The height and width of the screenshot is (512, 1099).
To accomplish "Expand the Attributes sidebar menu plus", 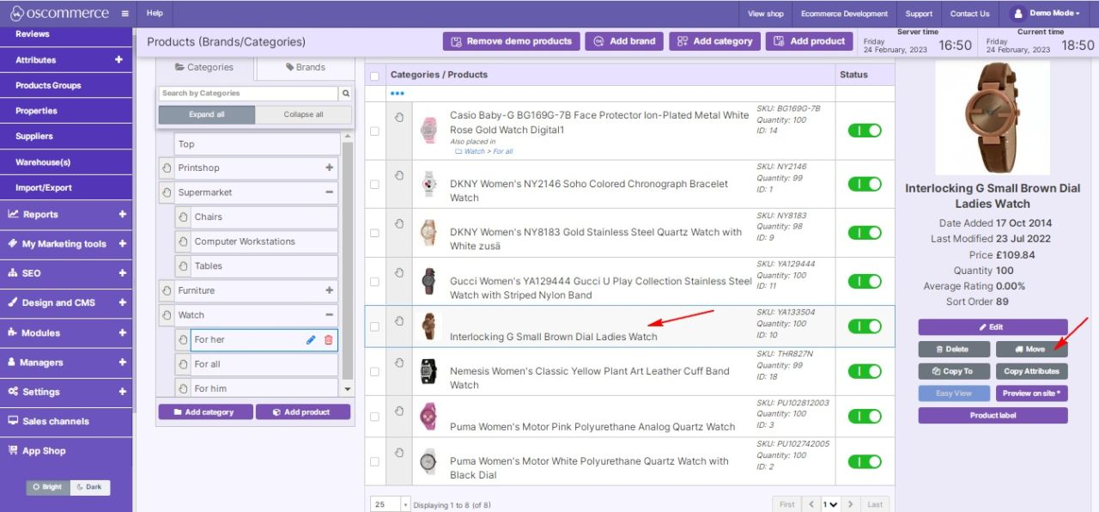I will pyautogui.click(x=118, y=60).
